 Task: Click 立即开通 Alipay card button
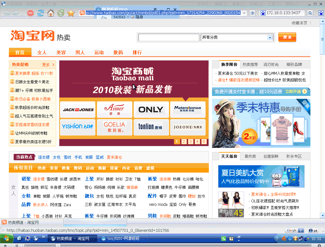pyautogui.click(x=296, y=92)
